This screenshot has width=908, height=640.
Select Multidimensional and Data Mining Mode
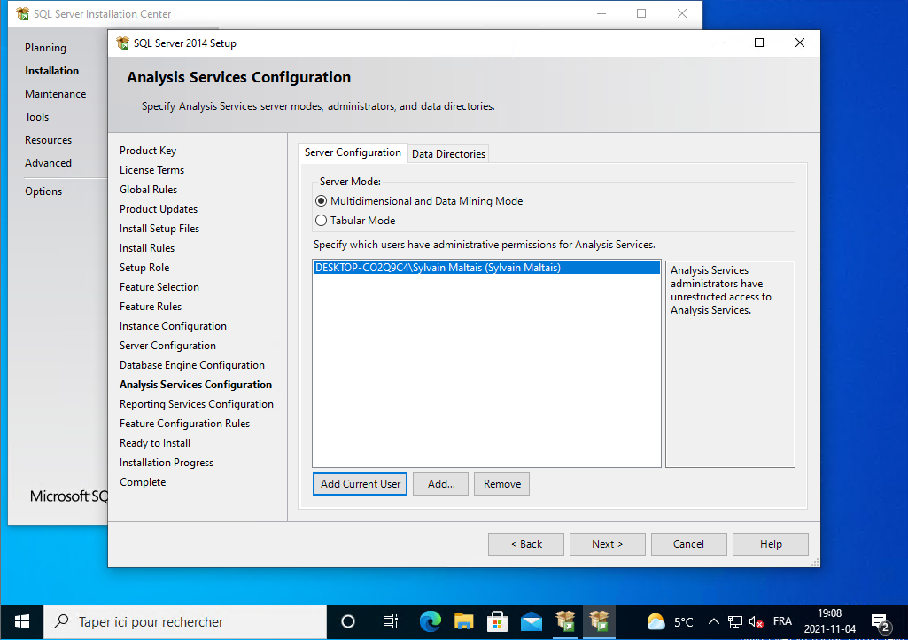pos(322,201)
